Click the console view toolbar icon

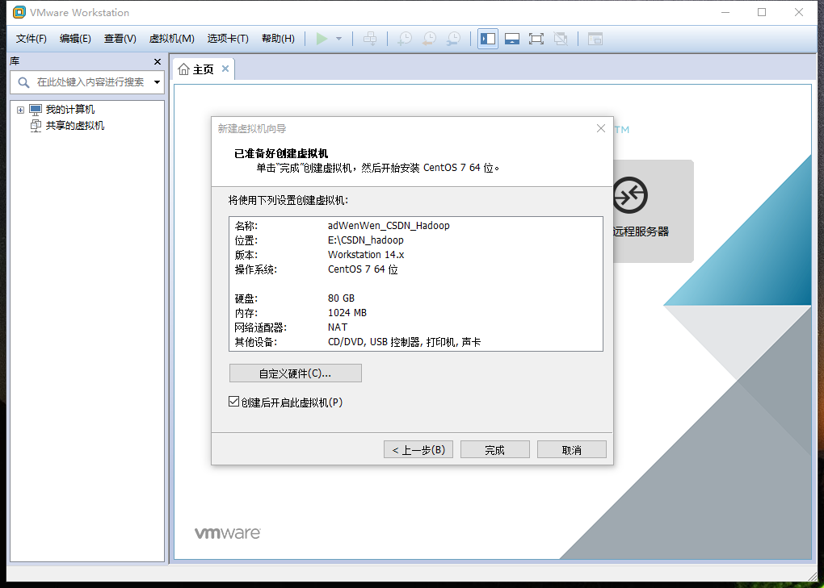[595, 39]
